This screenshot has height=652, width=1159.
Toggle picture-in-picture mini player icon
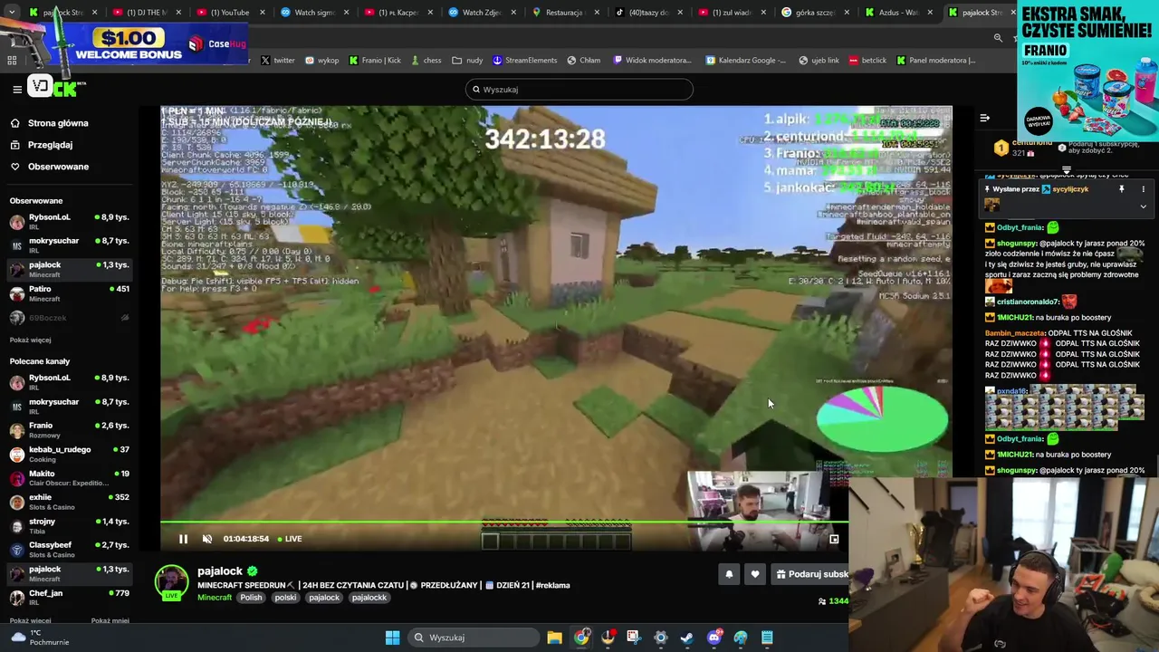tap(834, 539)
